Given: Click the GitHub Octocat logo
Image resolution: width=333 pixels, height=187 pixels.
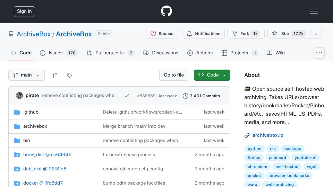Looking at the screenshot, I should pos(166,11).
